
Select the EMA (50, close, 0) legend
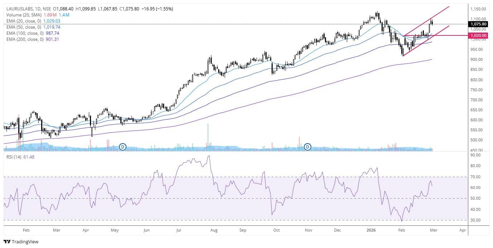pos(24,27)
